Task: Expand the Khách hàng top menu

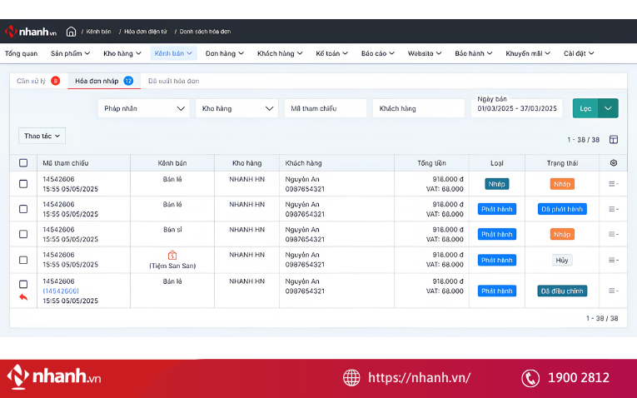Action: (x=280, y=53)
